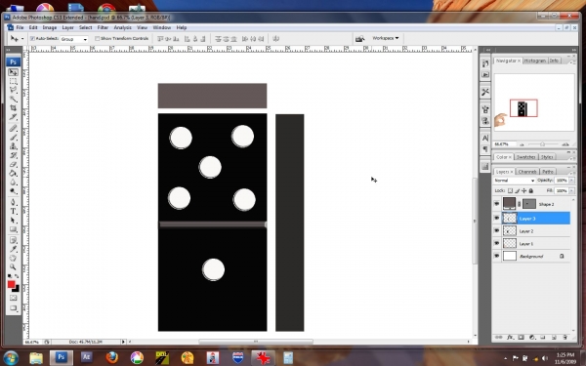Screen dimensions: 586x366
Task: Add a layer style with fx button
Action: point(510,338)
